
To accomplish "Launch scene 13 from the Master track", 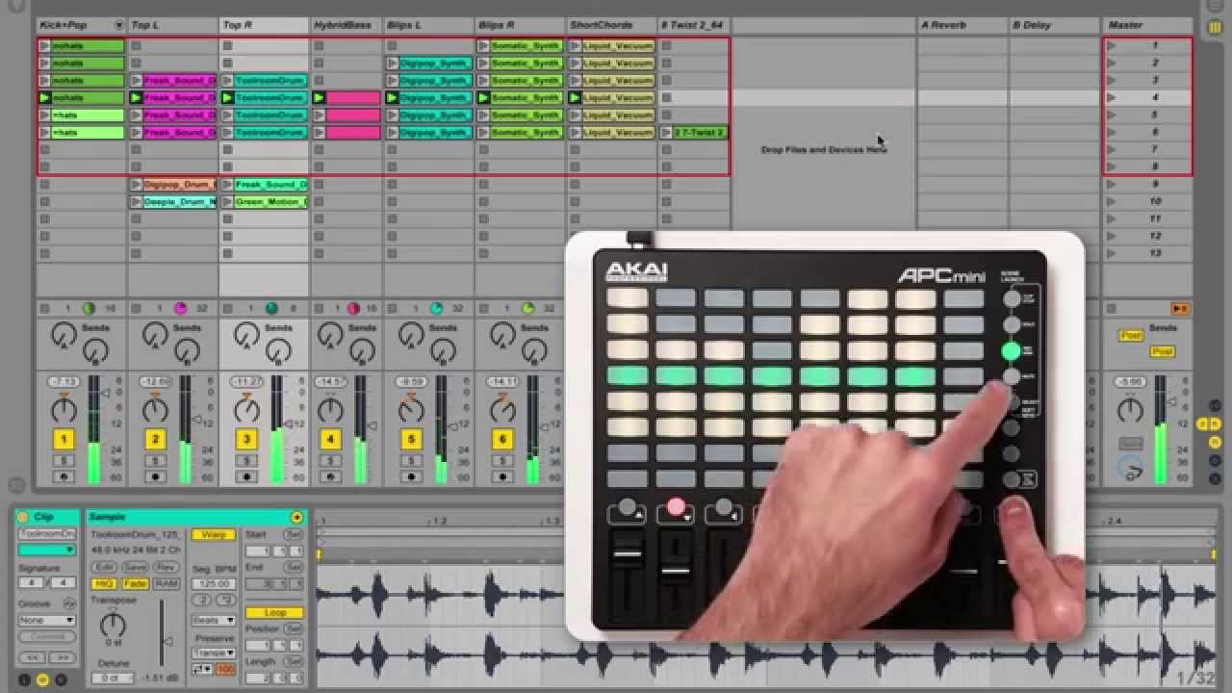I will coord(1112,253).
